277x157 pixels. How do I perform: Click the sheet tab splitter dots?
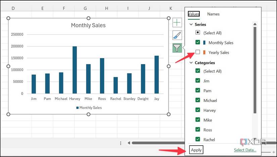point(121,143)
